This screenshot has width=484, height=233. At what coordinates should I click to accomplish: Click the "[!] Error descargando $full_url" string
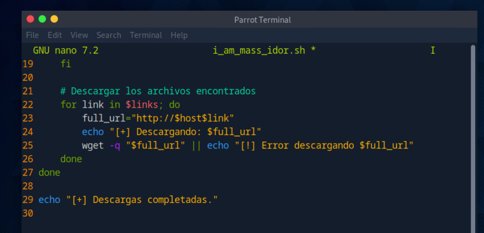[324, 146]
